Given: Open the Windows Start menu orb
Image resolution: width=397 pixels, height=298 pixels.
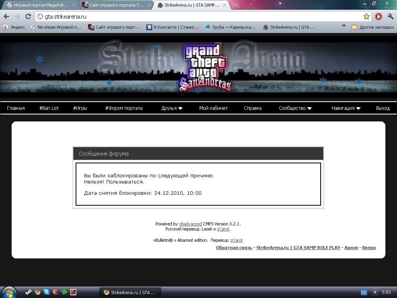Looking at the screenshot, I should point(10,292).
